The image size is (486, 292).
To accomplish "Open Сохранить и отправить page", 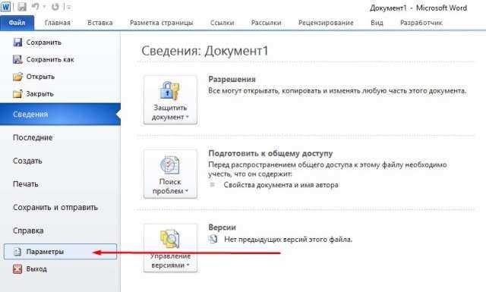I will coord(55,207).
